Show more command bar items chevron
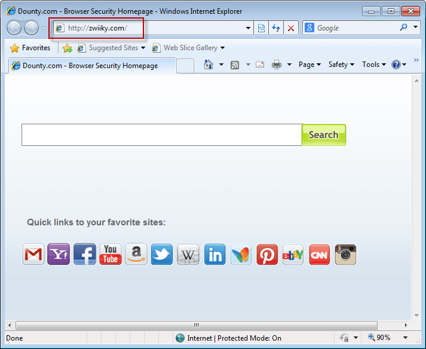Screen dimensions: 426x349 coord(416,60)
